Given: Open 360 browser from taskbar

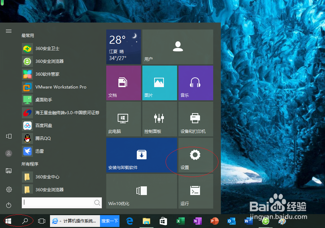Looking at the screenshot, I should pyautogui.click(x=265, y=221).
